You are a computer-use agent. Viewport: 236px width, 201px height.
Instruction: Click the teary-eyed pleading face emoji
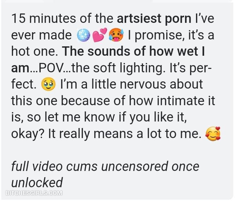(x=48, y=84)
